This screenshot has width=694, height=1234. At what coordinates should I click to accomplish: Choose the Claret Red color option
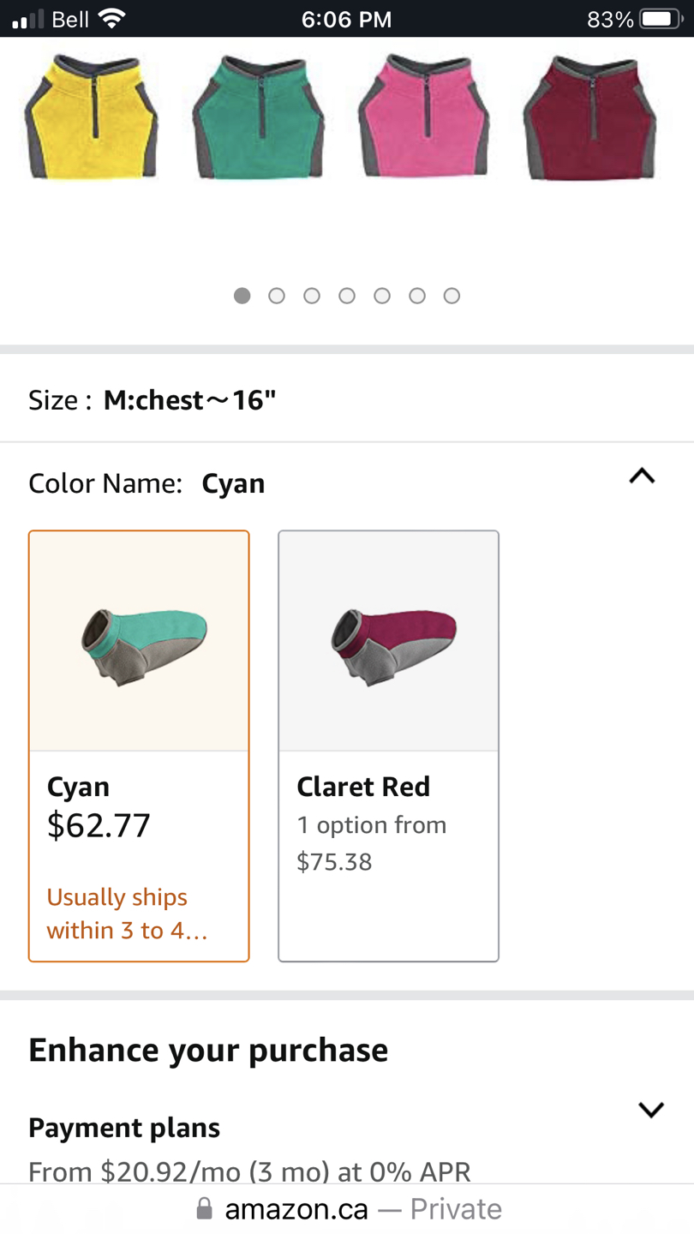click(388, 746)
